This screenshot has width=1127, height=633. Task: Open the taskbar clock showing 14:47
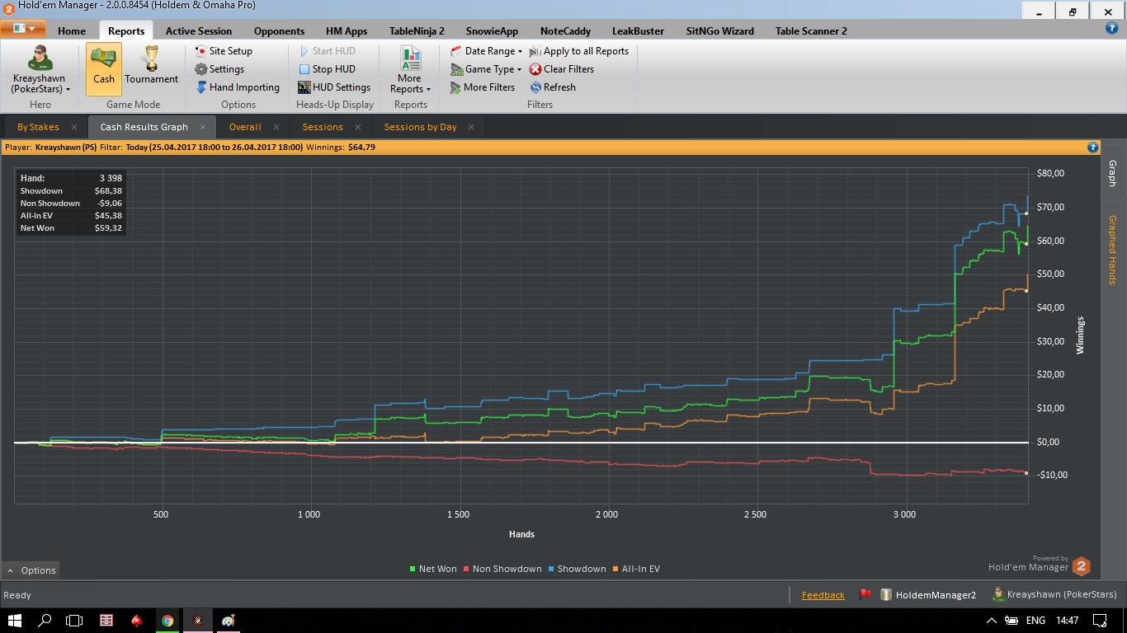point(1067,621)
